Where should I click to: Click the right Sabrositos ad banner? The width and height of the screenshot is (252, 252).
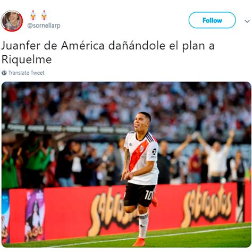pos(207,205)
